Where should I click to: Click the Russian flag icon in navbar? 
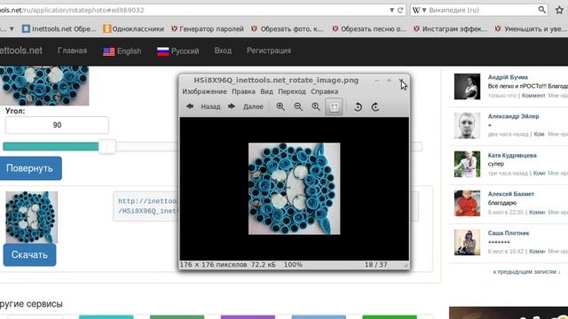tap(163, 51)
